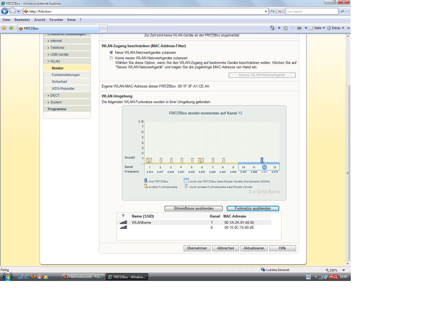Click the Übernehmen button
The height and width of the screenshot is (316, 421).
(197, 248)
